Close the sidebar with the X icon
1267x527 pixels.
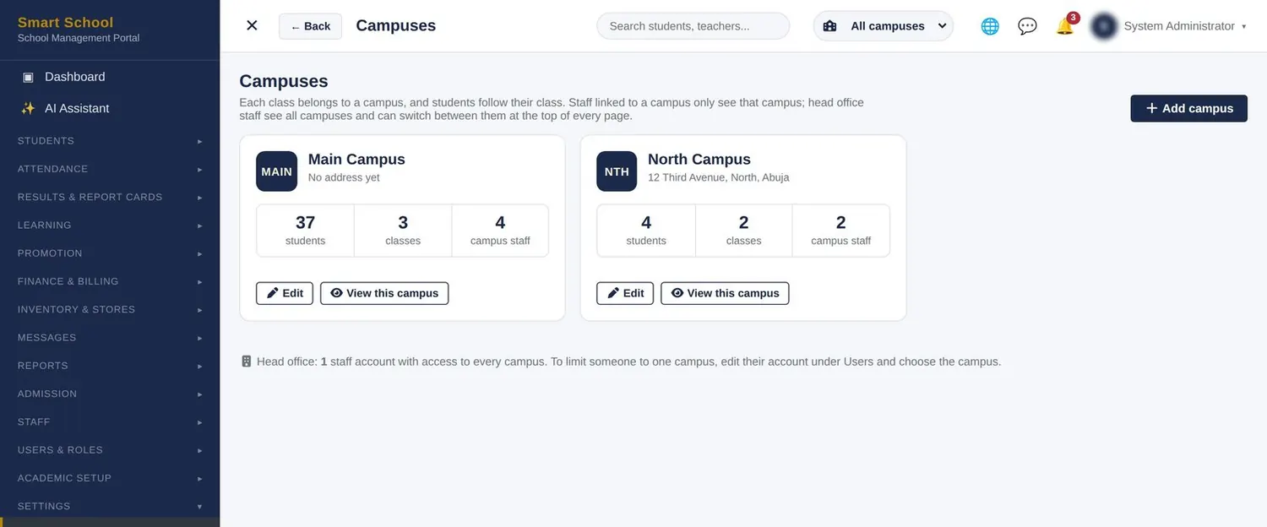(x=252, y=25)
